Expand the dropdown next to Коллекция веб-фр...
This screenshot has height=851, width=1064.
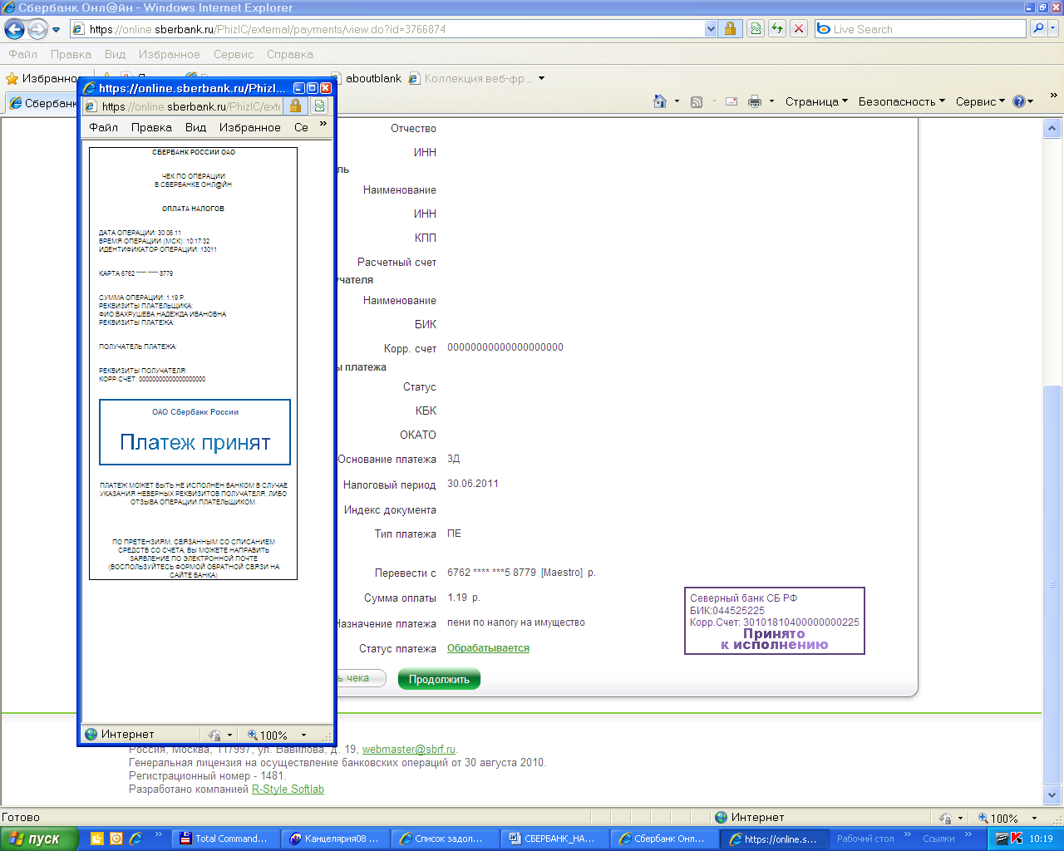541,79
